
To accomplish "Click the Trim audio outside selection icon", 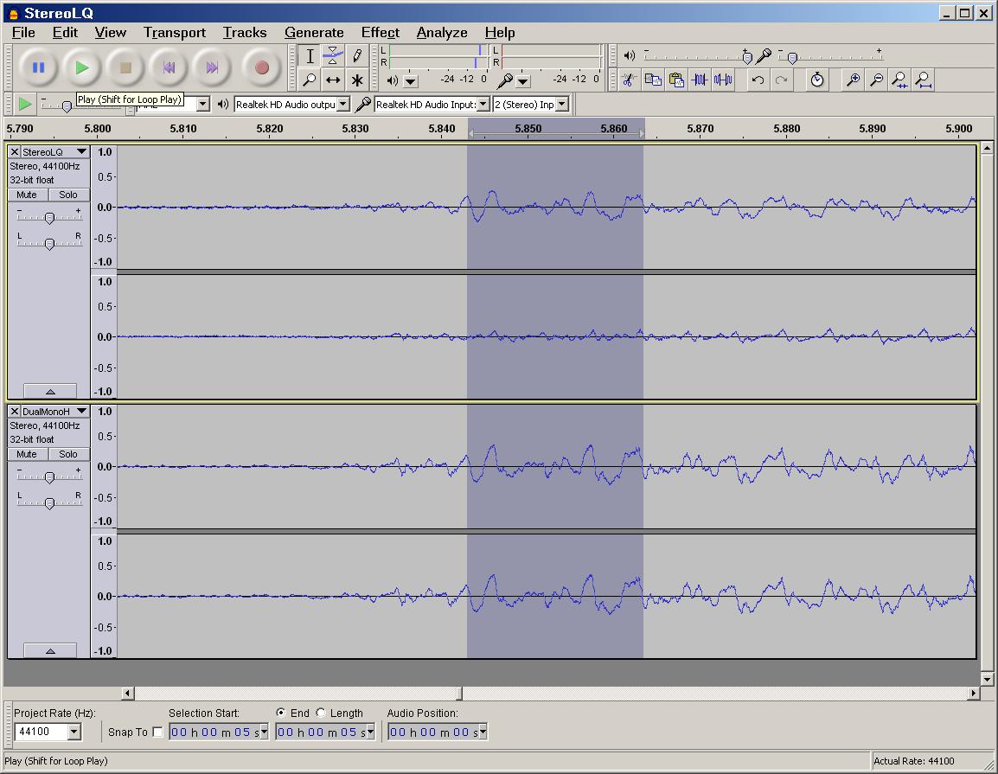I will [x=700, y=80].
